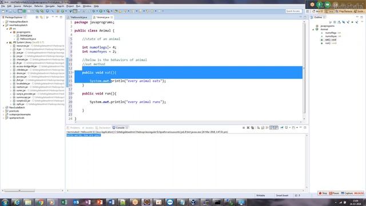
Task: Click Open Perspective icon near Quick Access
Action: tap(308, 11)
